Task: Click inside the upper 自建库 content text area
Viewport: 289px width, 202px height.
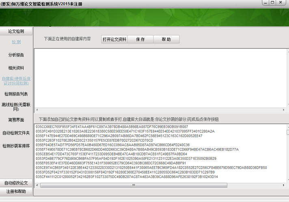Action: point(160,78)
